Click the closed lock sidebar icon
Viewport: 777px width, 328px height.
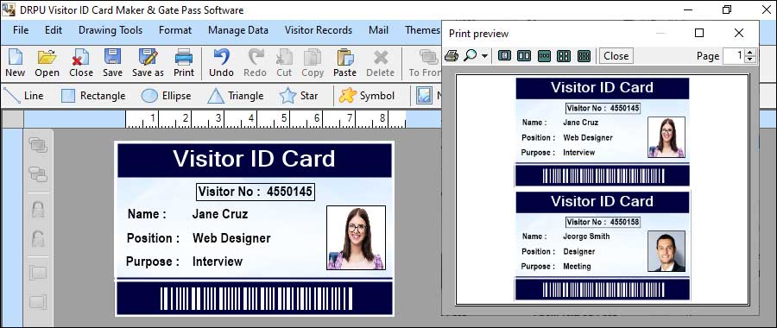(x=38, y=209)
